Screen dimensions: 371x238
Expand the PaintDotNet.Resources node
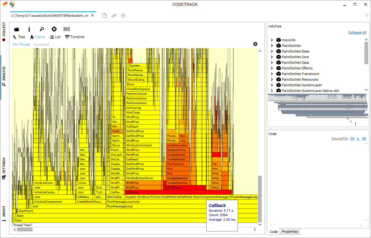pyautogui.click(x=272, y=80)
